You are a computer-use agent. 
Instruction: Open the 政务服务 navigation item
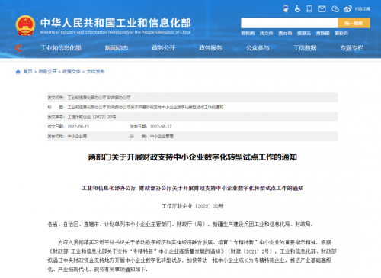(x=210, y=48)
